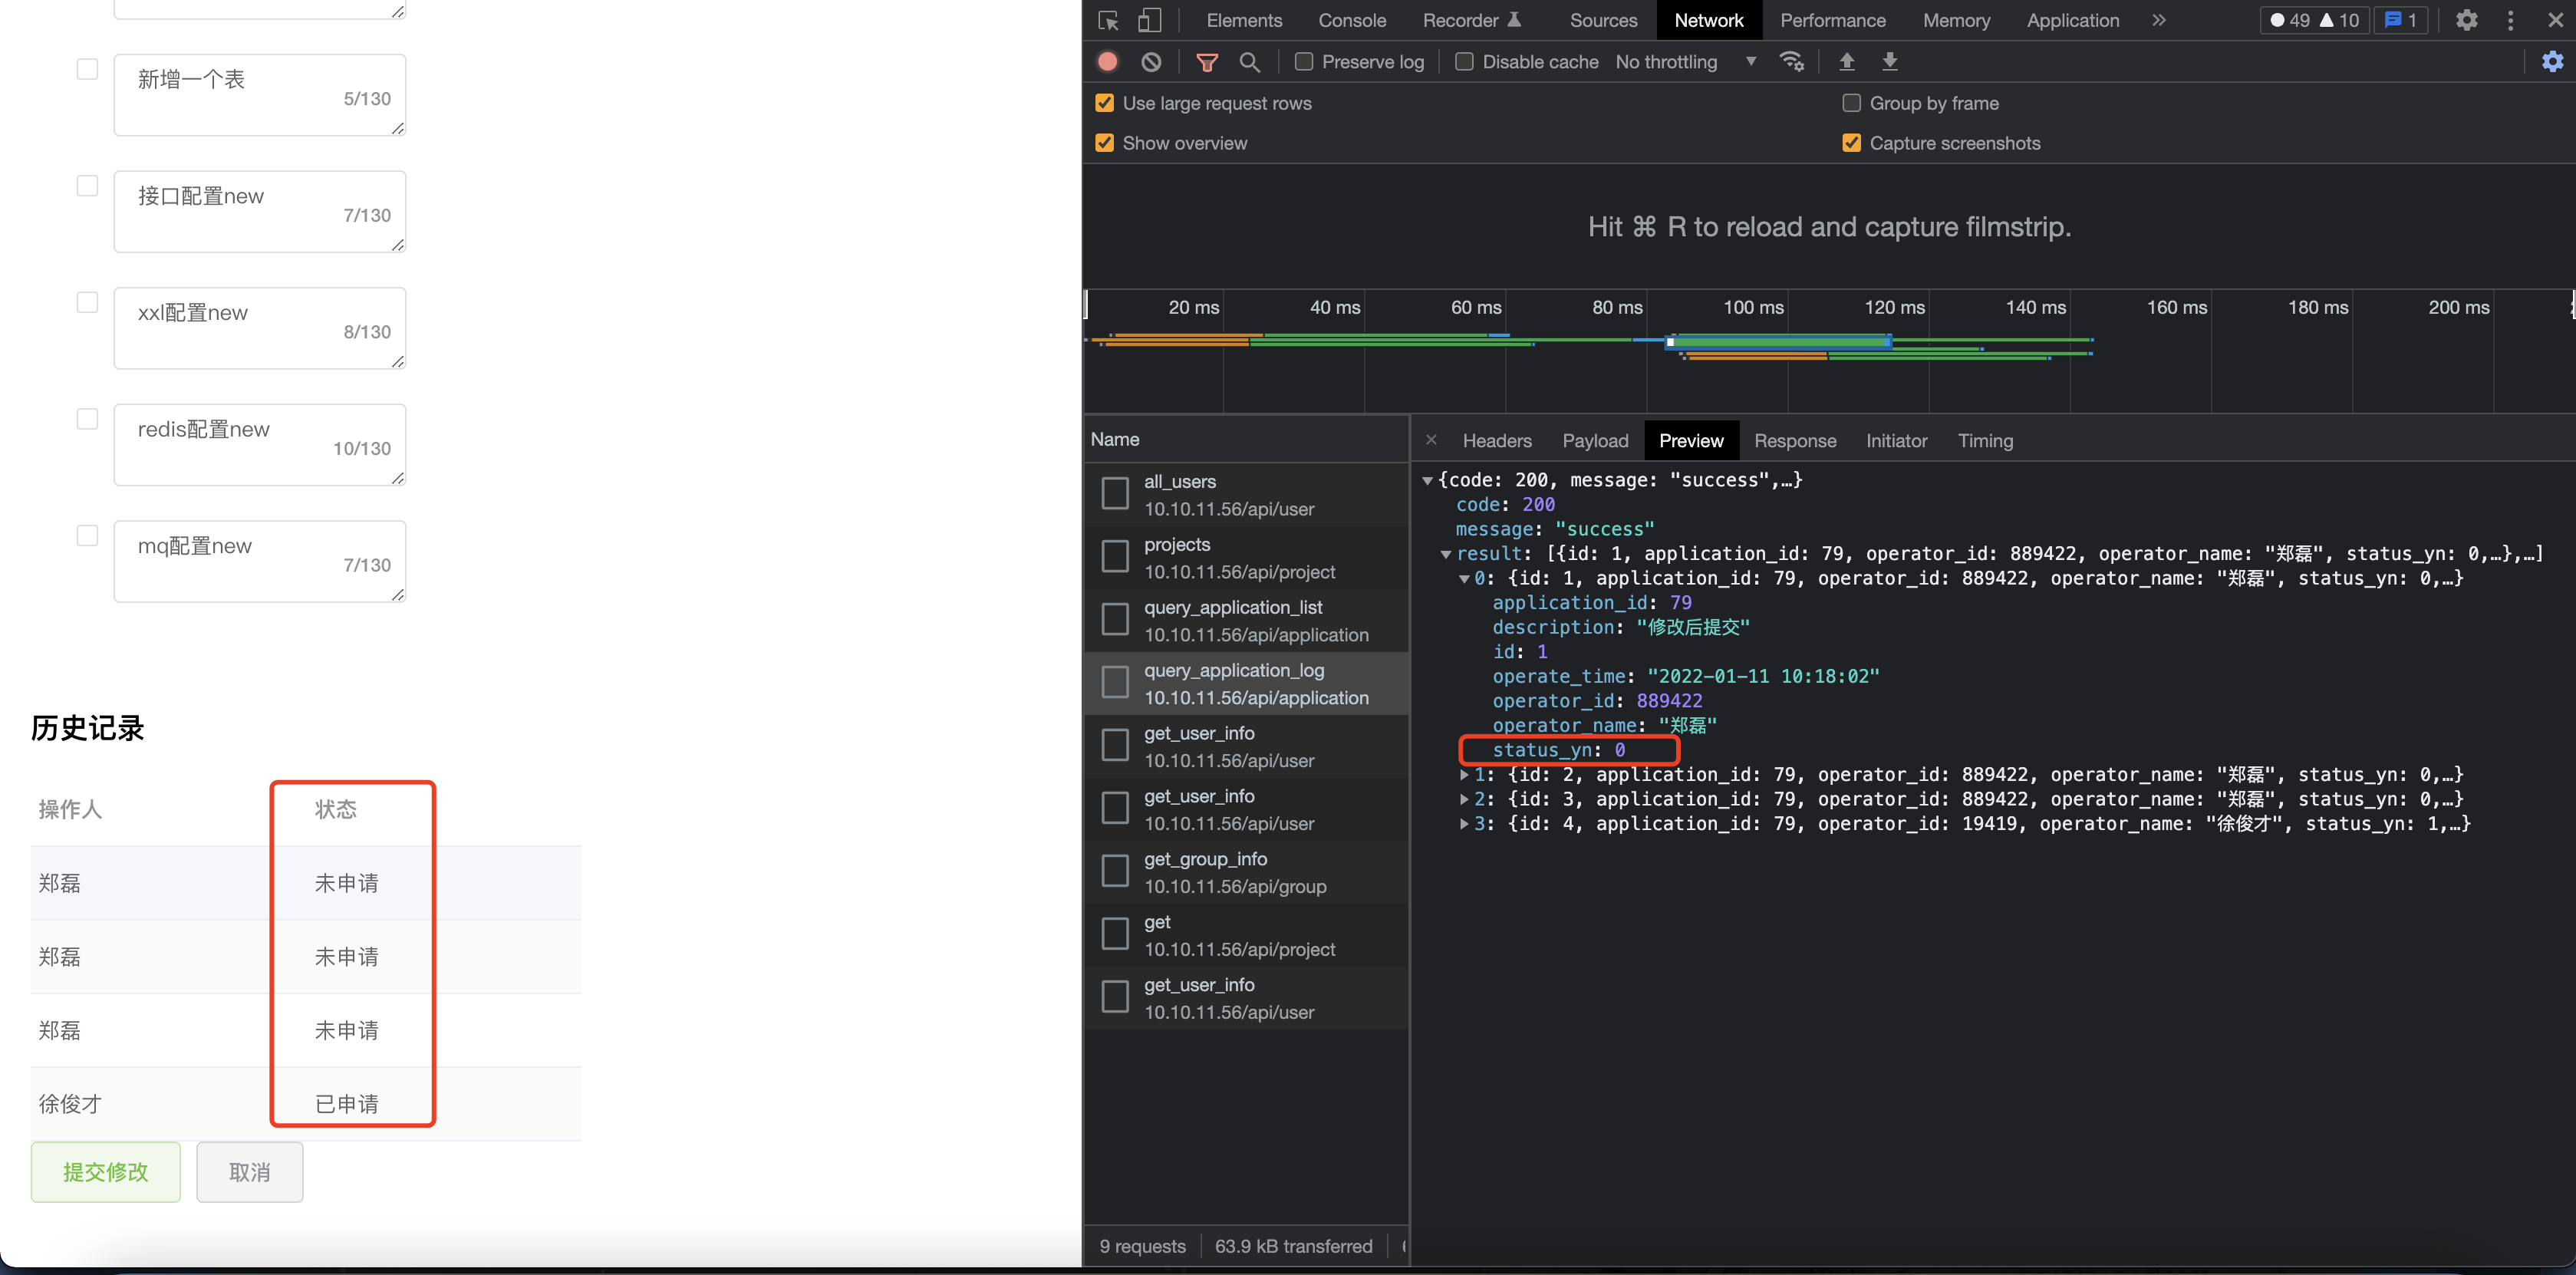Viewport: 2576px width, 1275px height.
Task: Click the 取消 button
Action: tap(250, 1172)
